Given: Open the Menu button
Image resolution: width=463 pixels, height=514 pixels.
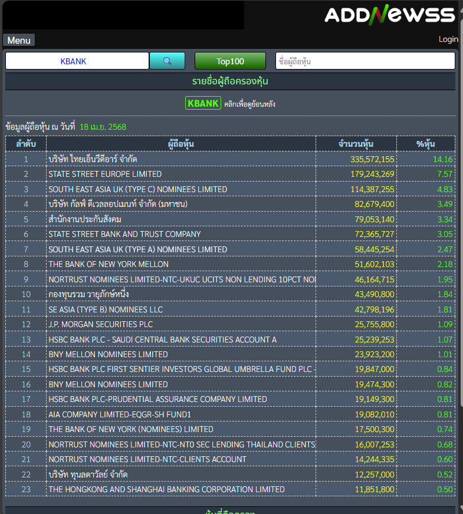Looking at the screenshot, I should (19, 40).
